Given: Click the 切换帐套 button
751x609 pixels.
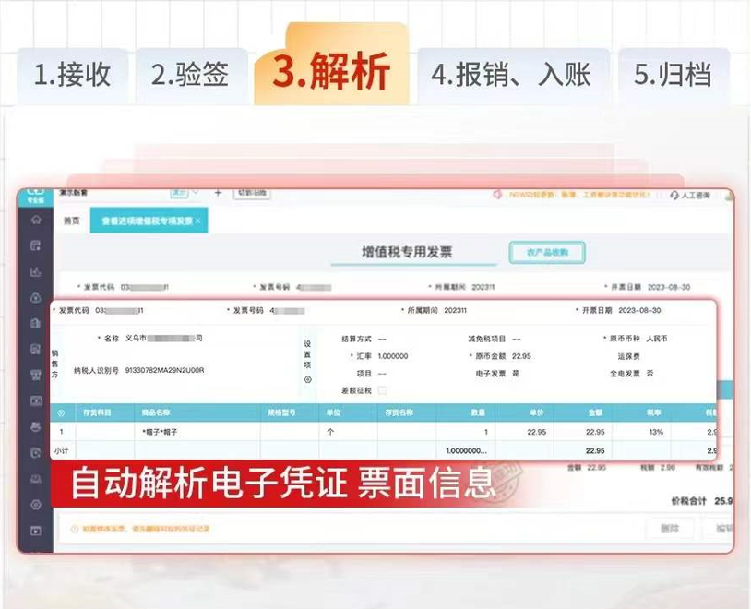Looking at the screenshot, I should tap(252, 193).
